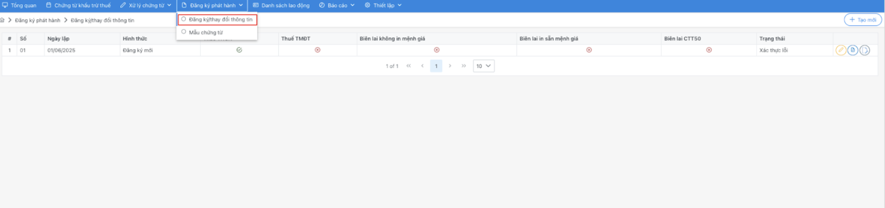Expand the Xử lý chứng từ dropdown
This screenshot has width=885, height=208.
pyautogui.click(x=146, y=5)
